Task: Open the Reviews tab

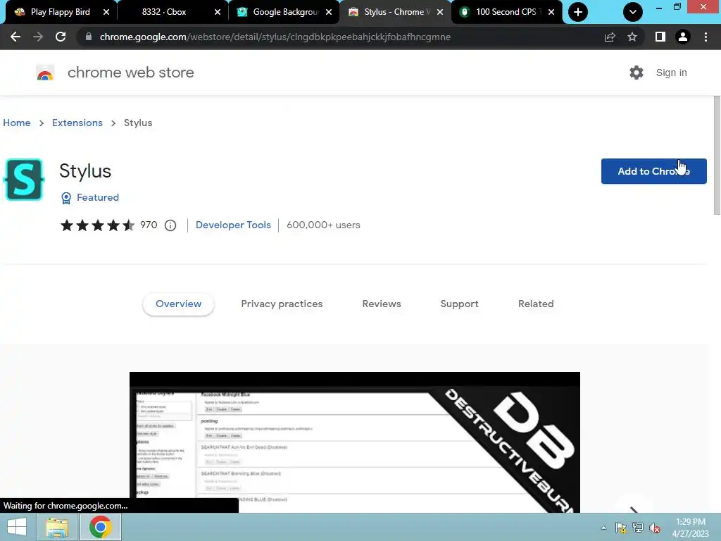Action: click(382, 304)
